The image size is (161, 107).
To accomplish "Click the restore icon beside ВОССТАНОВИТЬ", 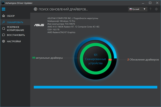I will click(x=4, y=35).
